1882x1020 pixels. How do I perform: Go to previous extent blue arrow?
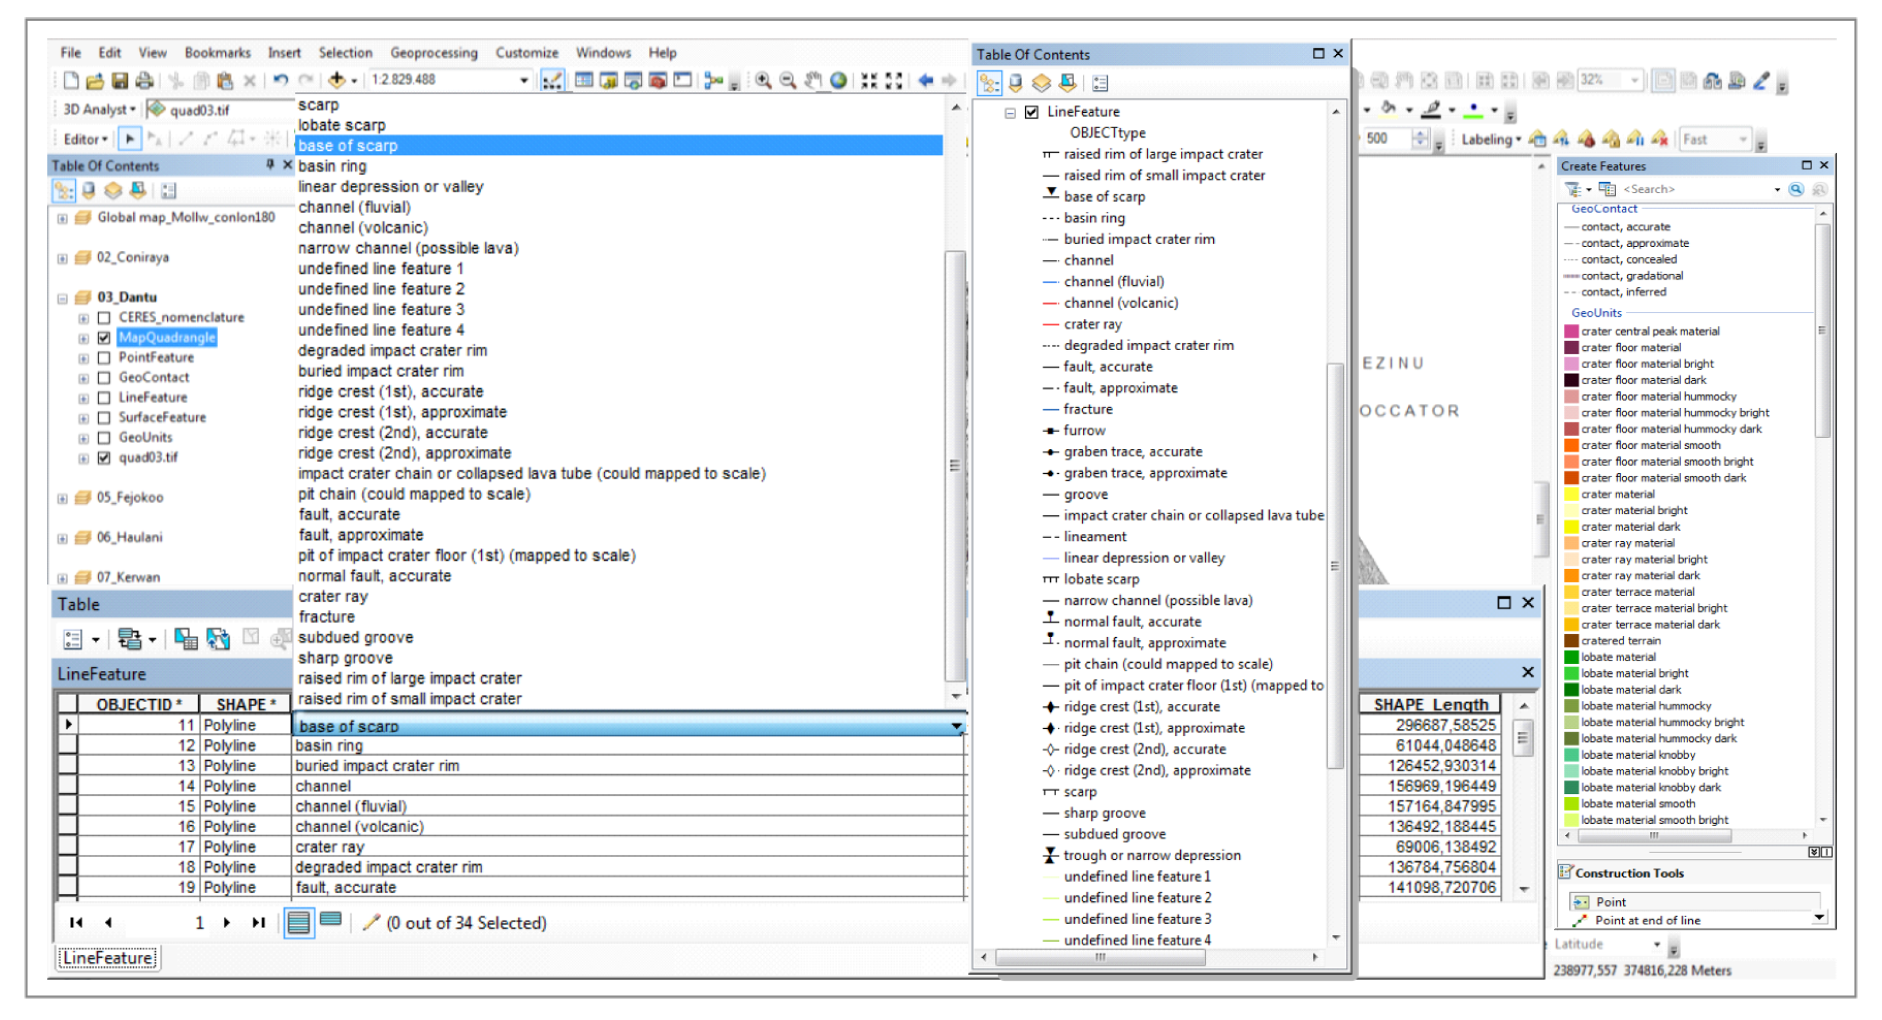[x=925, y=81]
